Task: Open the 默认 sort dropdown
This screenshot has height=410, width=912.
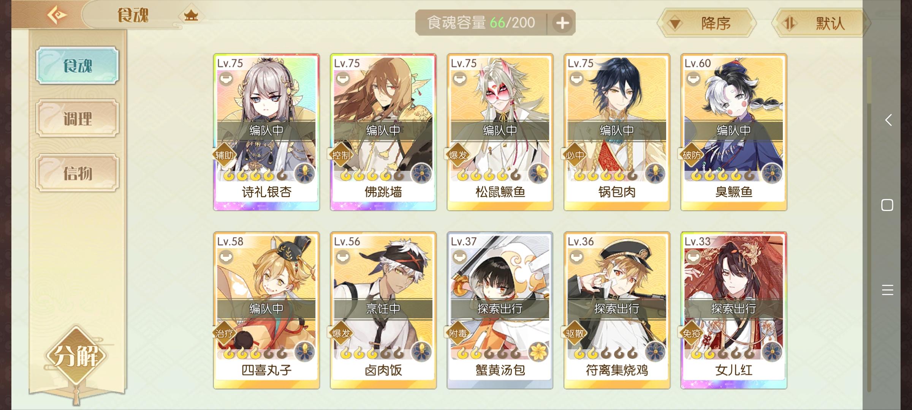Action: (821, 24)
